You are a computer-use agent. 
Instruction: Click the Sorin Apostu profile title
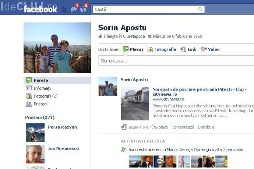click(x=122, y=28)
